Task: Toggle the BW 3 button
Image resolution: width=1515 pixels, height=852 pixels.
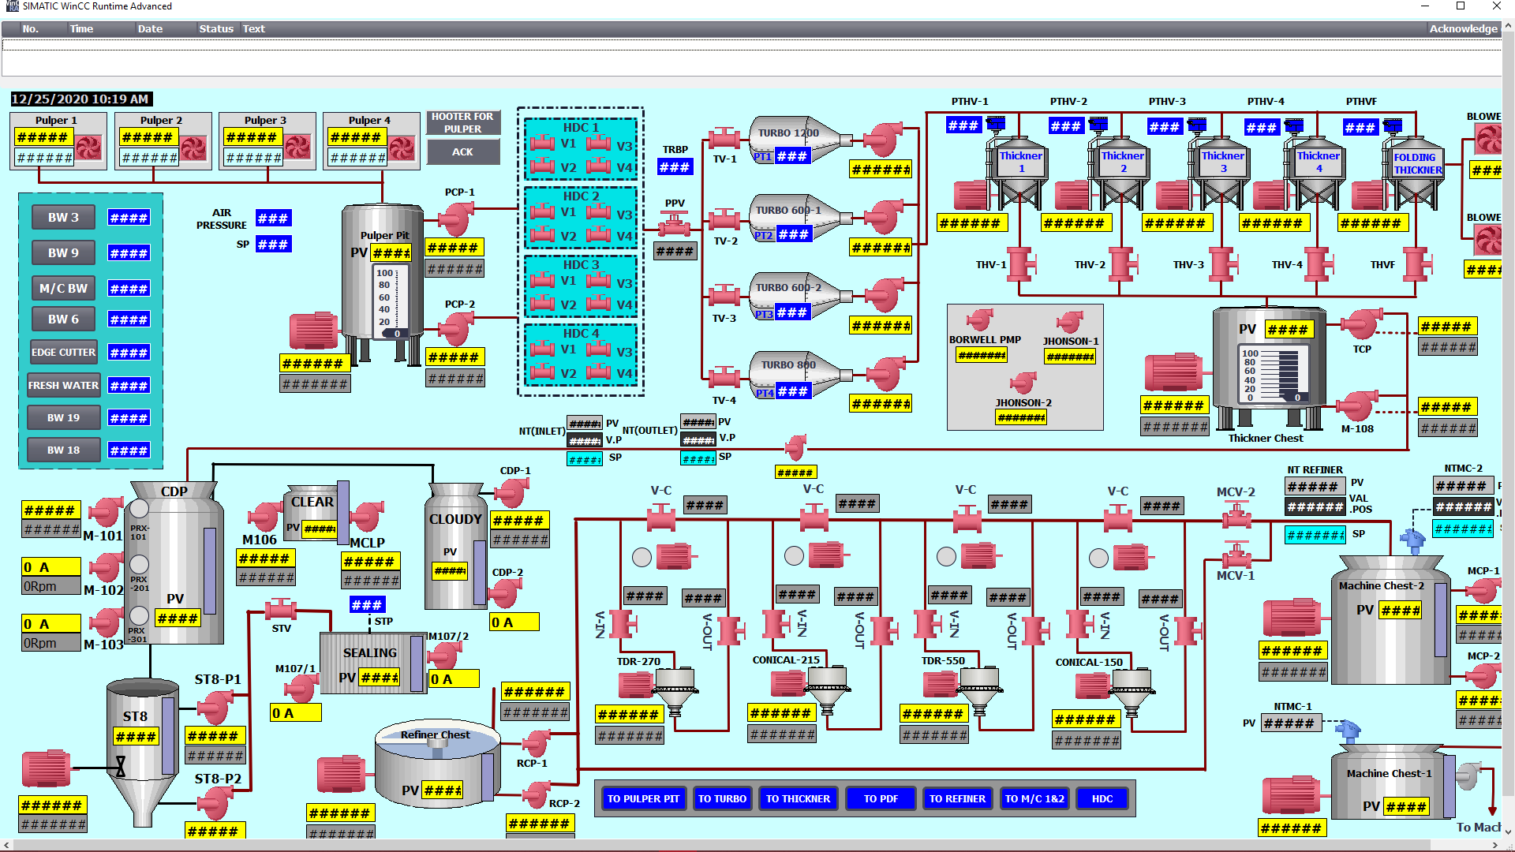Action: click(x=63, y=218)
